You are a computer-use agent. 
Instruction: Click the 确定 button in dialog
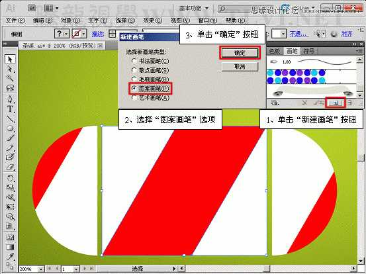pyautogui.click(x=240, y=53)
